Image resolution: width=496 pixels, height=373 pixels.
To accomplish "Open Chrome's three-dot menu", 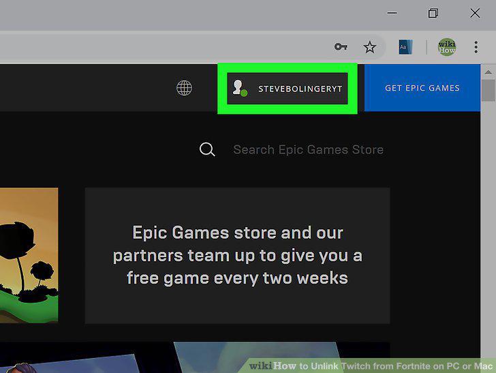I will (476, 47).
